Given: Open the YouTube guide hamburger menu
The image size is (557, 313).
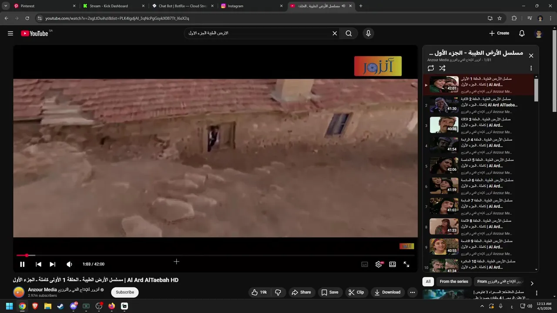Looking at the screenshot, I should 10,33.
